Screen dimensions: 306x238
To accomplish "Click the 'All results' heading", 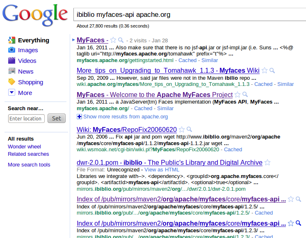I will (x=21, y=139).
